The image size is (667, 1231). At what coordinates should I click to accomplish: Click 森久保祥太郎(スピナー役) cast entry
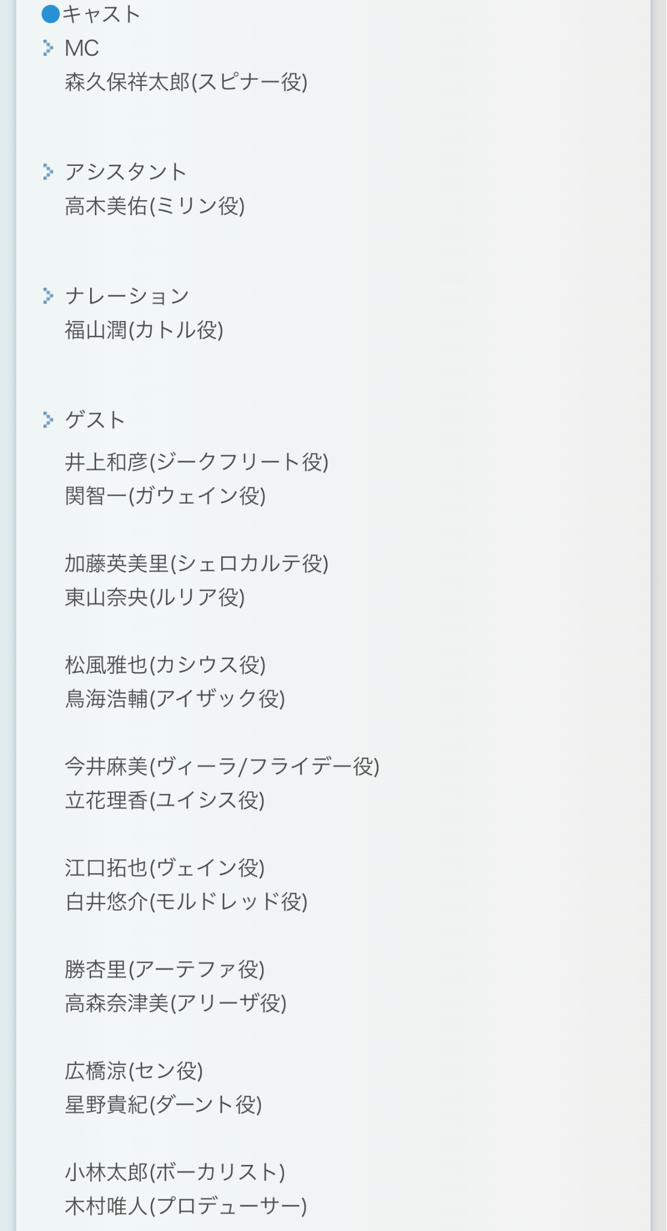pos(186,82)
